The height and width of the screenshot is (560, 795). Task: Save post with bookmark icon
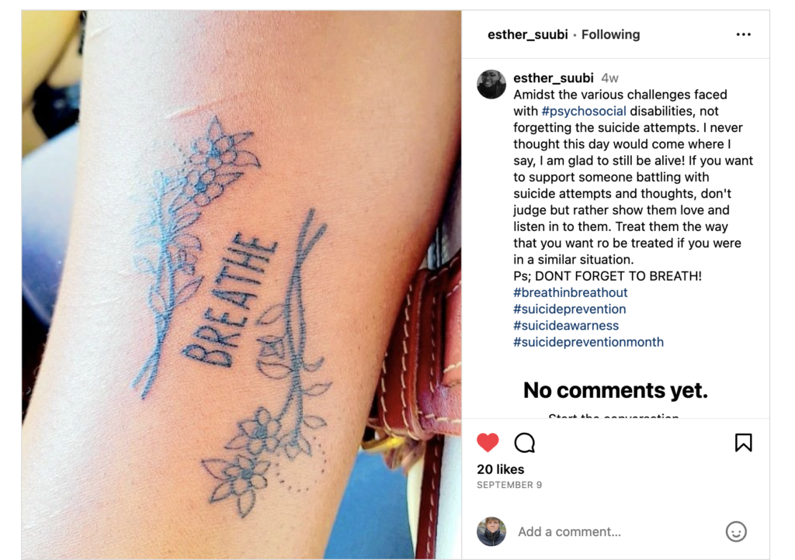click(x=743, y=443)
